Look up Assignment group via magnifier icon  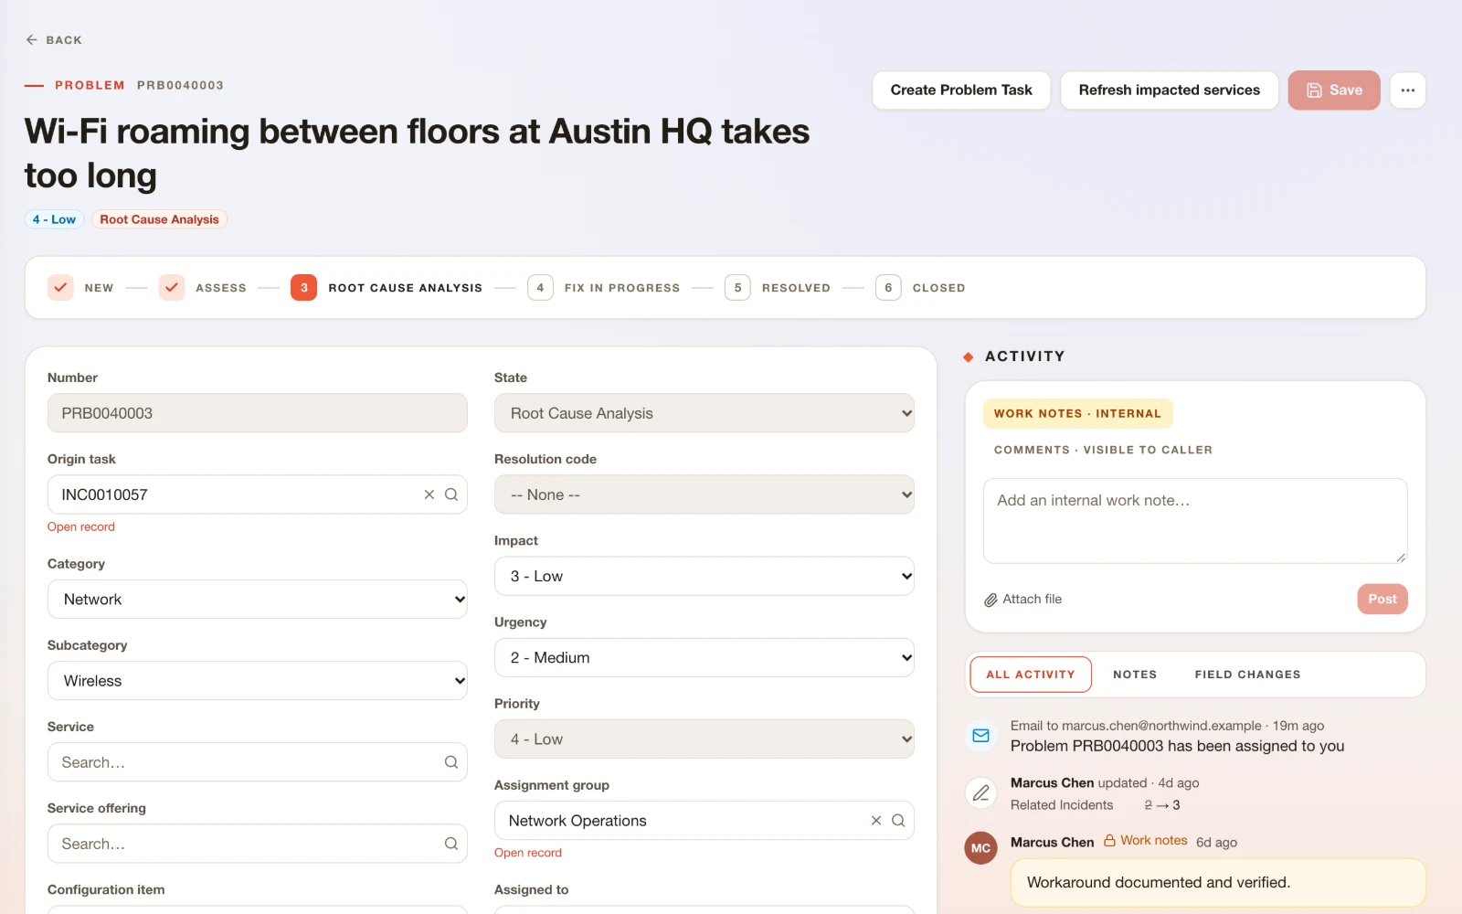pos(898,821)
